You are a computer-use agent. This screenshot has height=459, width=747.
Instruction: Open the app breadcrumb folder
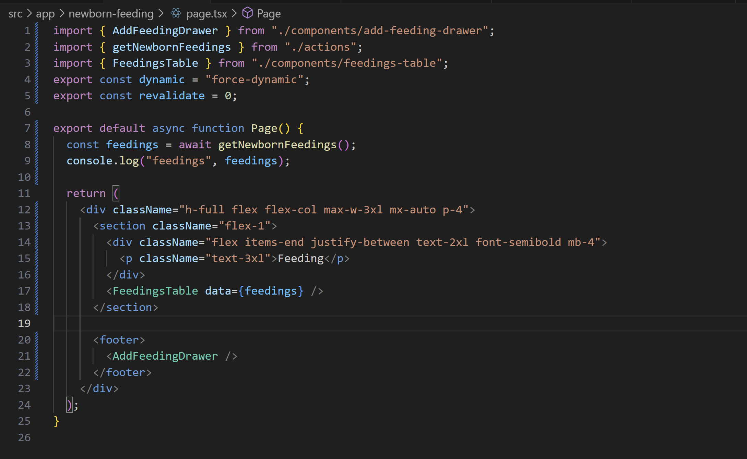click(45, 14)
